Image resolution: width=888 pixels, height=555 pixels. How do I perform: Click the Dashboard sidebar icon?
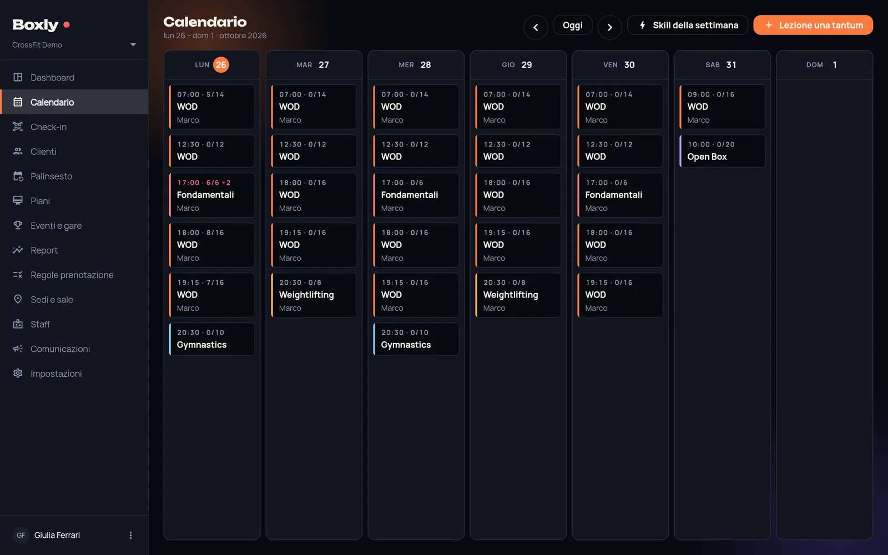pos(18,77)
